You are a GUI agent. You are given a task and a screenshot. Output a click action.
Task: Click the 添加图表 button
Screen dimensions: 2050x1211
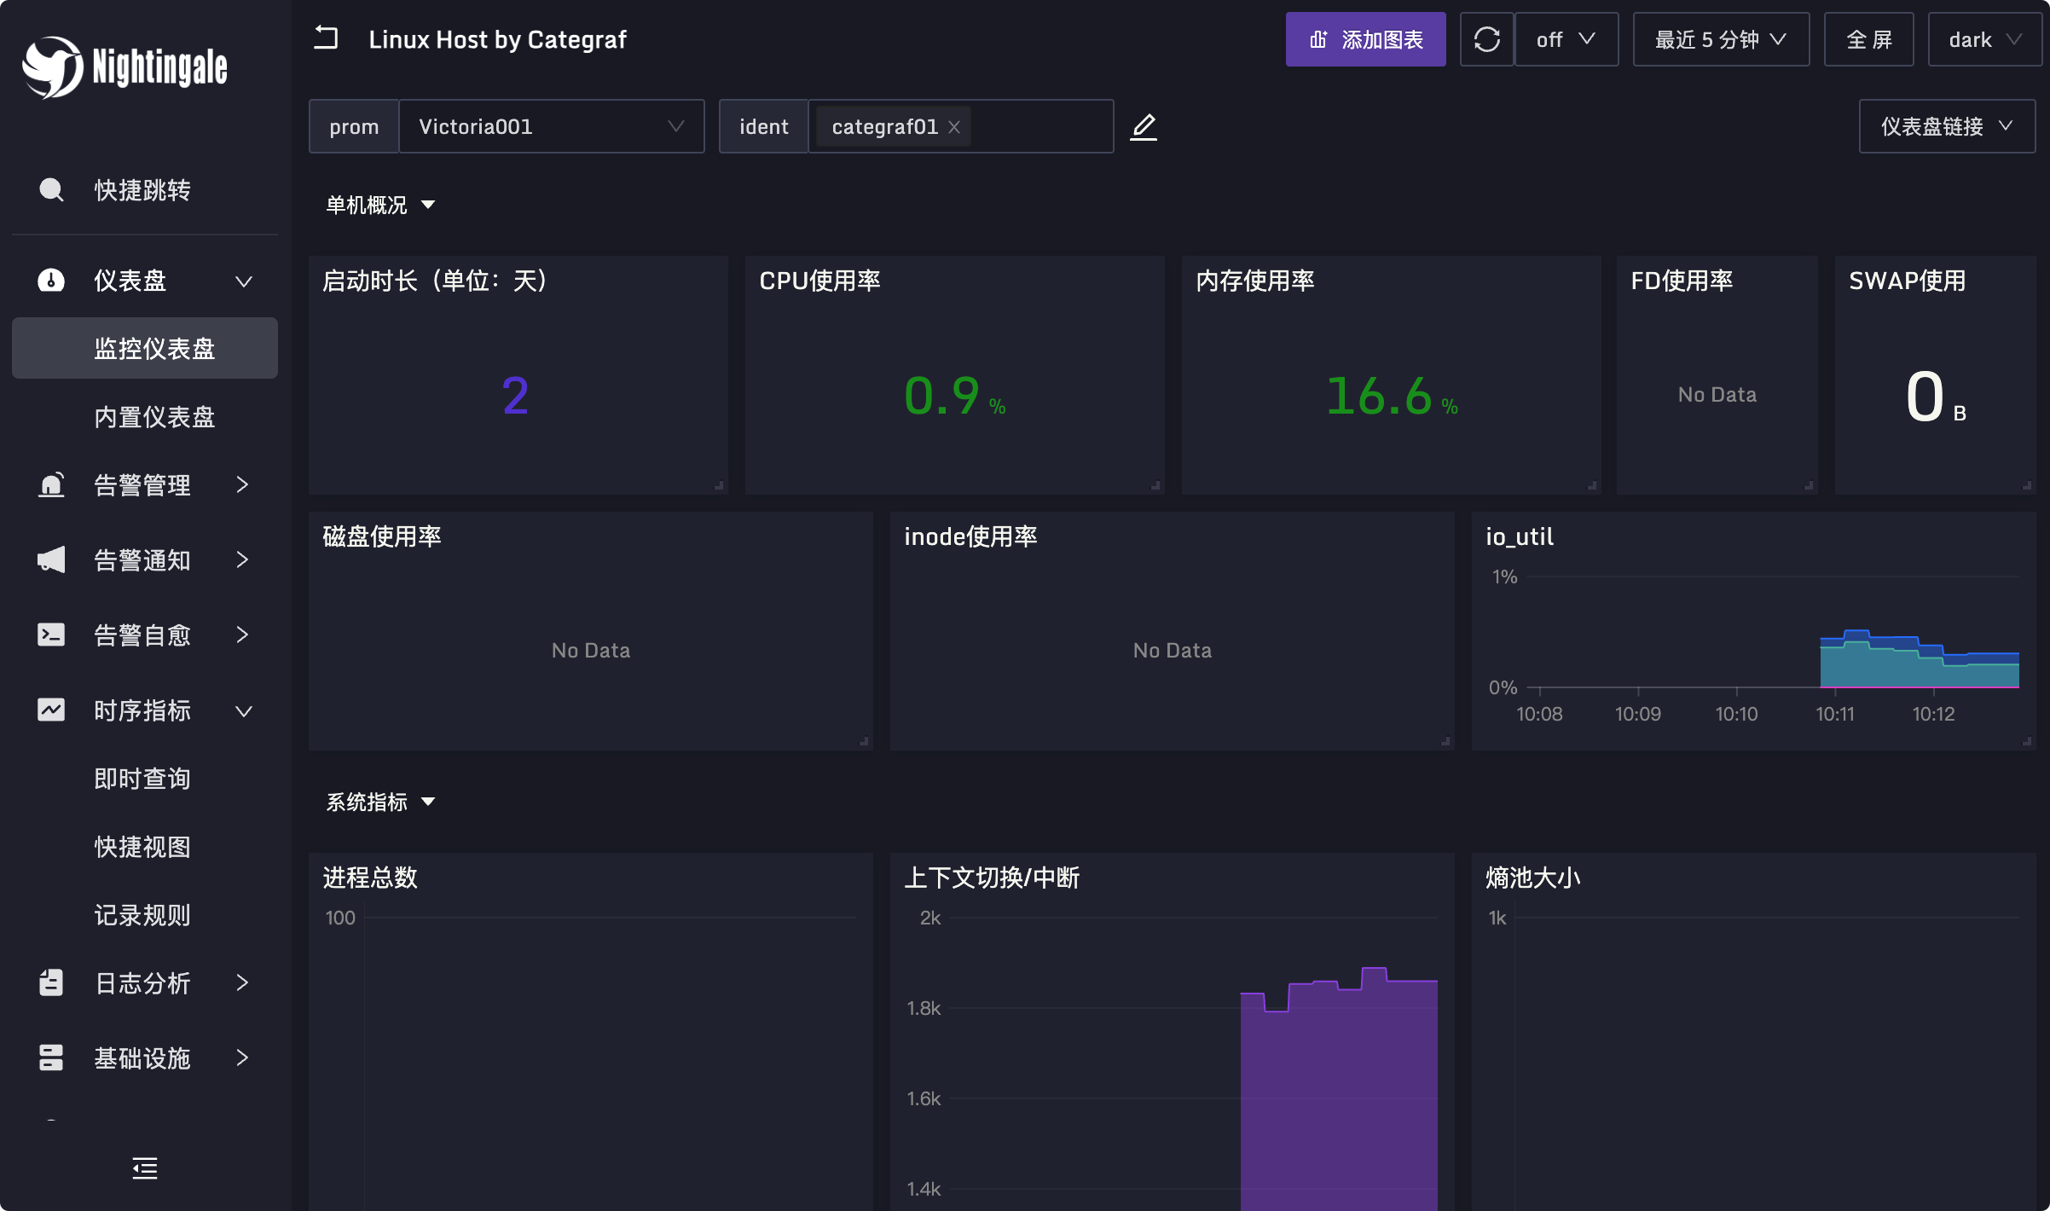[x=1365, y=39]
